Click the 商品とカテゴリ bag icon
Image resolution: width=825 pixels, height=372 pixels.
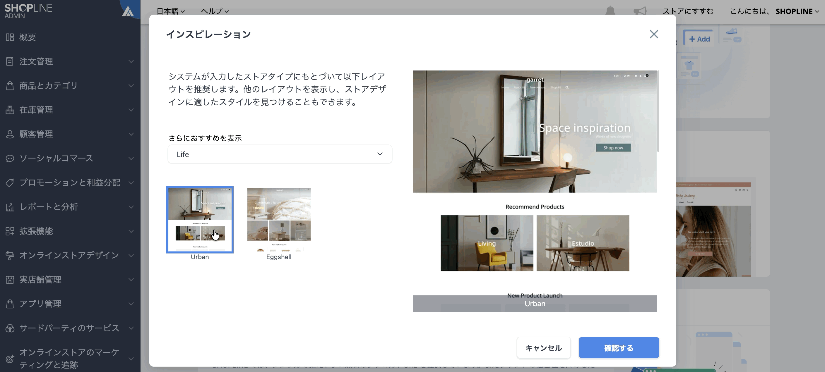10,86
